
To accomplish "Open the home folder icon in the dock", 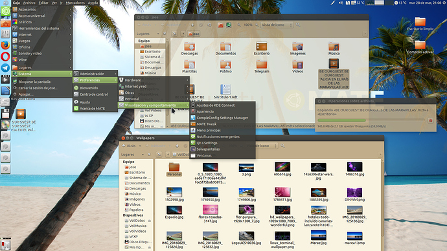I will click(x=5, y=23).
